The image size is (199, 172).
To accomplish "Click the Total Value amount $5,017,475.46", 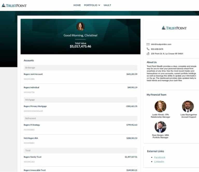I will coord(81,46).
